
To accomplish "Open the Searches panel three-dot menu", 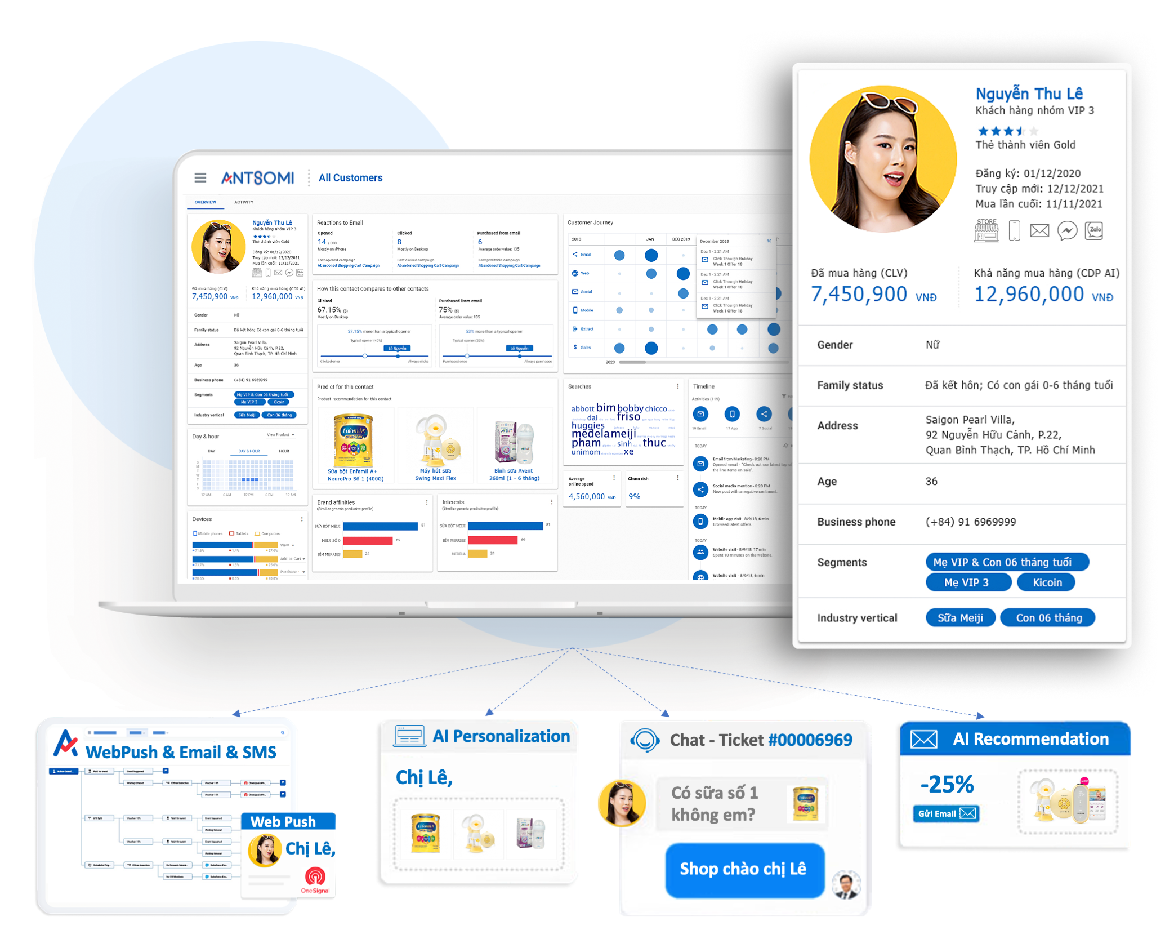I will (x=677, y=386).
